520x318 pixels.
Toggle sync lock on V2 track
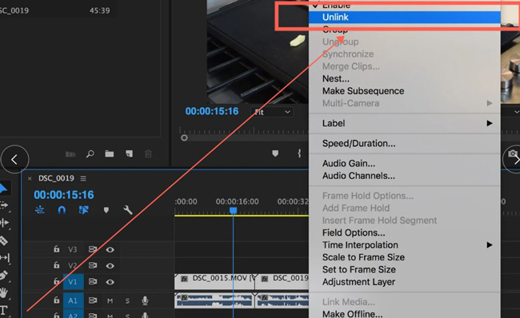pos(93,265)
